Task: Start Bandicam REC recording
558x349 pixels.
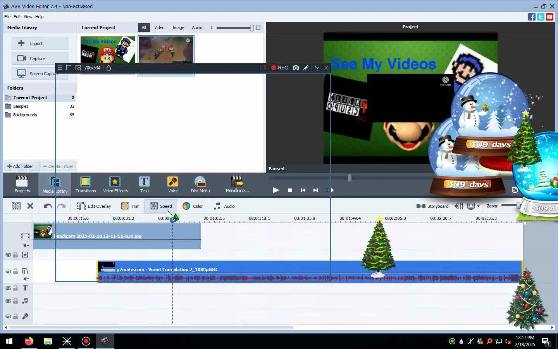Action: (x=279, y=67)
